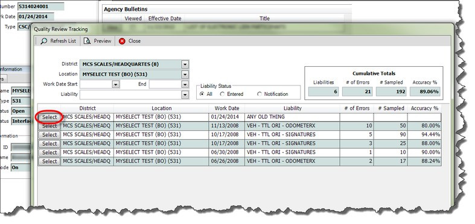Click the cumulative # of Errors value 21
475x224 pixels.
click(357, 92)
